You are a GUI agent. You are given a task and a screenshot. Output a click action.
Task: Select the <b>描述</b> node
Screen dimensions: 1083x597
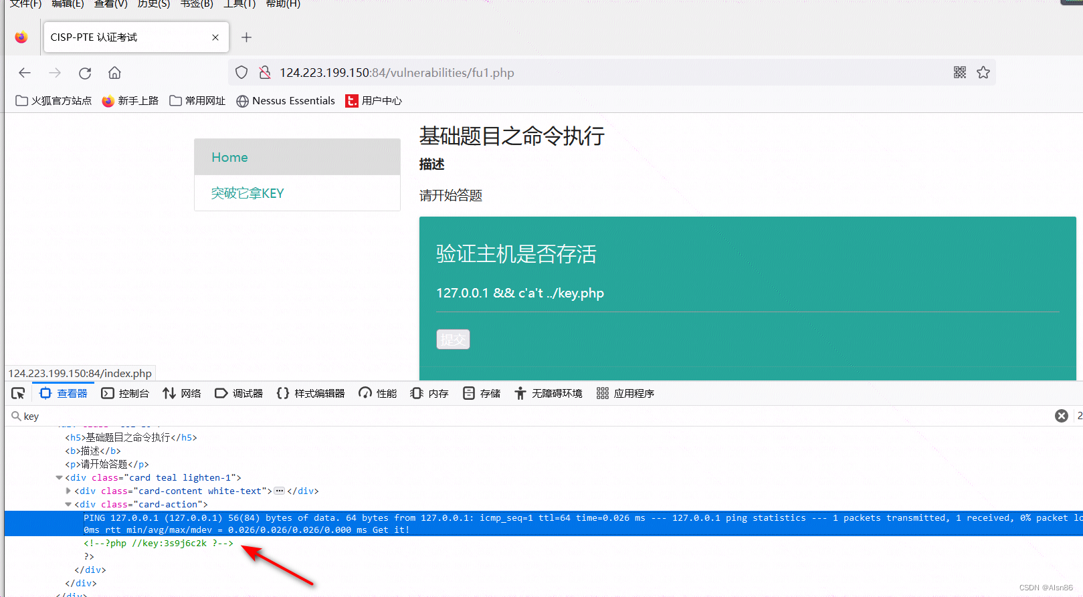(x=93, y=451)
